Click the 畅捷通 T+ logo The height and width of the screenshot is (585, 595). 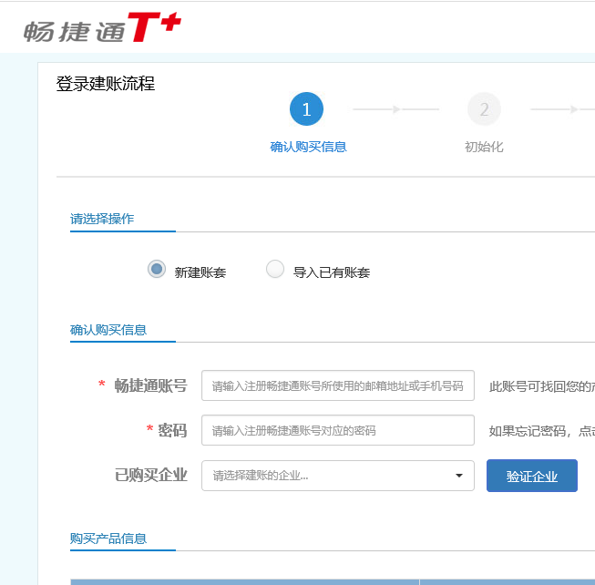click(102, 27)
